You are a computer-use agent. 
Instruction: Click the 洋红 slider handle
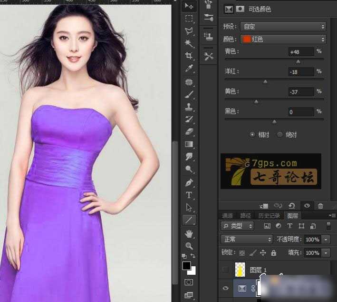(x=265, y=82)
